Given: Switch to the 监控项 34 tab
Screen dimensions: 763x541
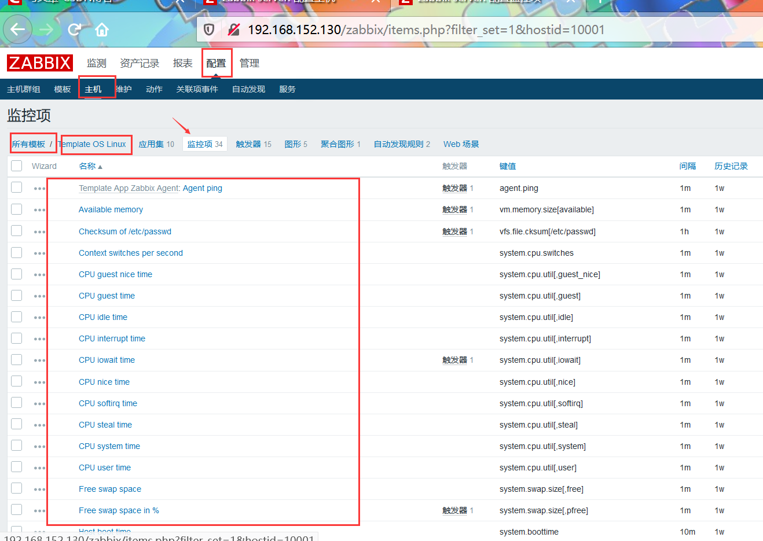Looking at the screenshot, I should (x=205, y=144).
